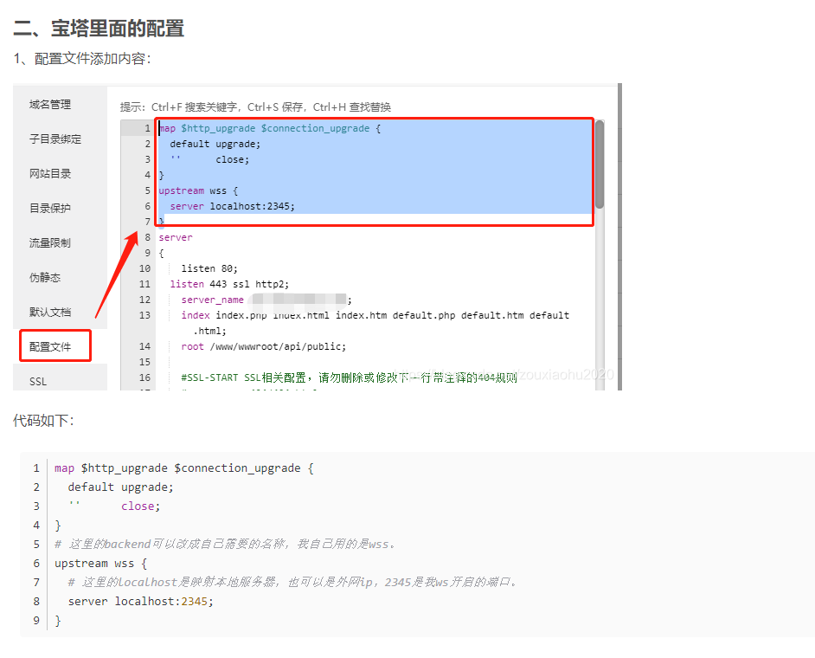Place cursor on 'listen 443 ssl http2' line
This screenshot has height=658, width=815.
pos(229,284)
